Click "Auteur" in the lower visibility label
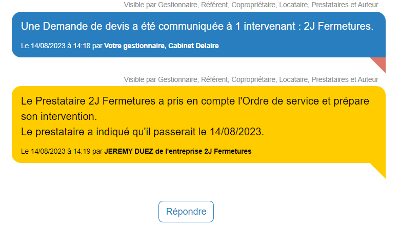399x228 pixels. [x=367, y=79]
